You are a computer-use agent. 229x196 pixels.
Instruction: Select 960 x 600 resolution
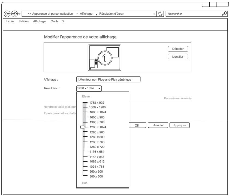pos(96,171)
